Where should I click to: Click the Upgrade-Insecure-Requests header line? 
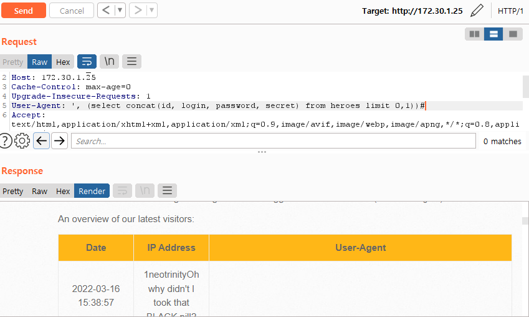(x=81, y=96)
